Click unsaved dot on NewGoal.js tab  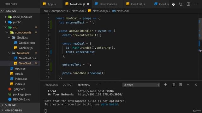(x=88, y=4)
